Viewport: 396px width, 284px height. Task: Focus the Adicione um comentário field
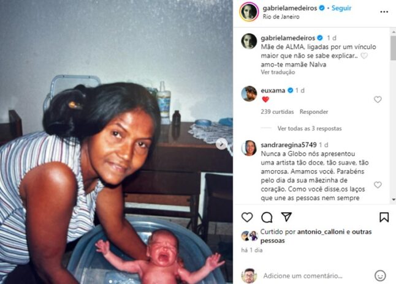tap(303, 275)
